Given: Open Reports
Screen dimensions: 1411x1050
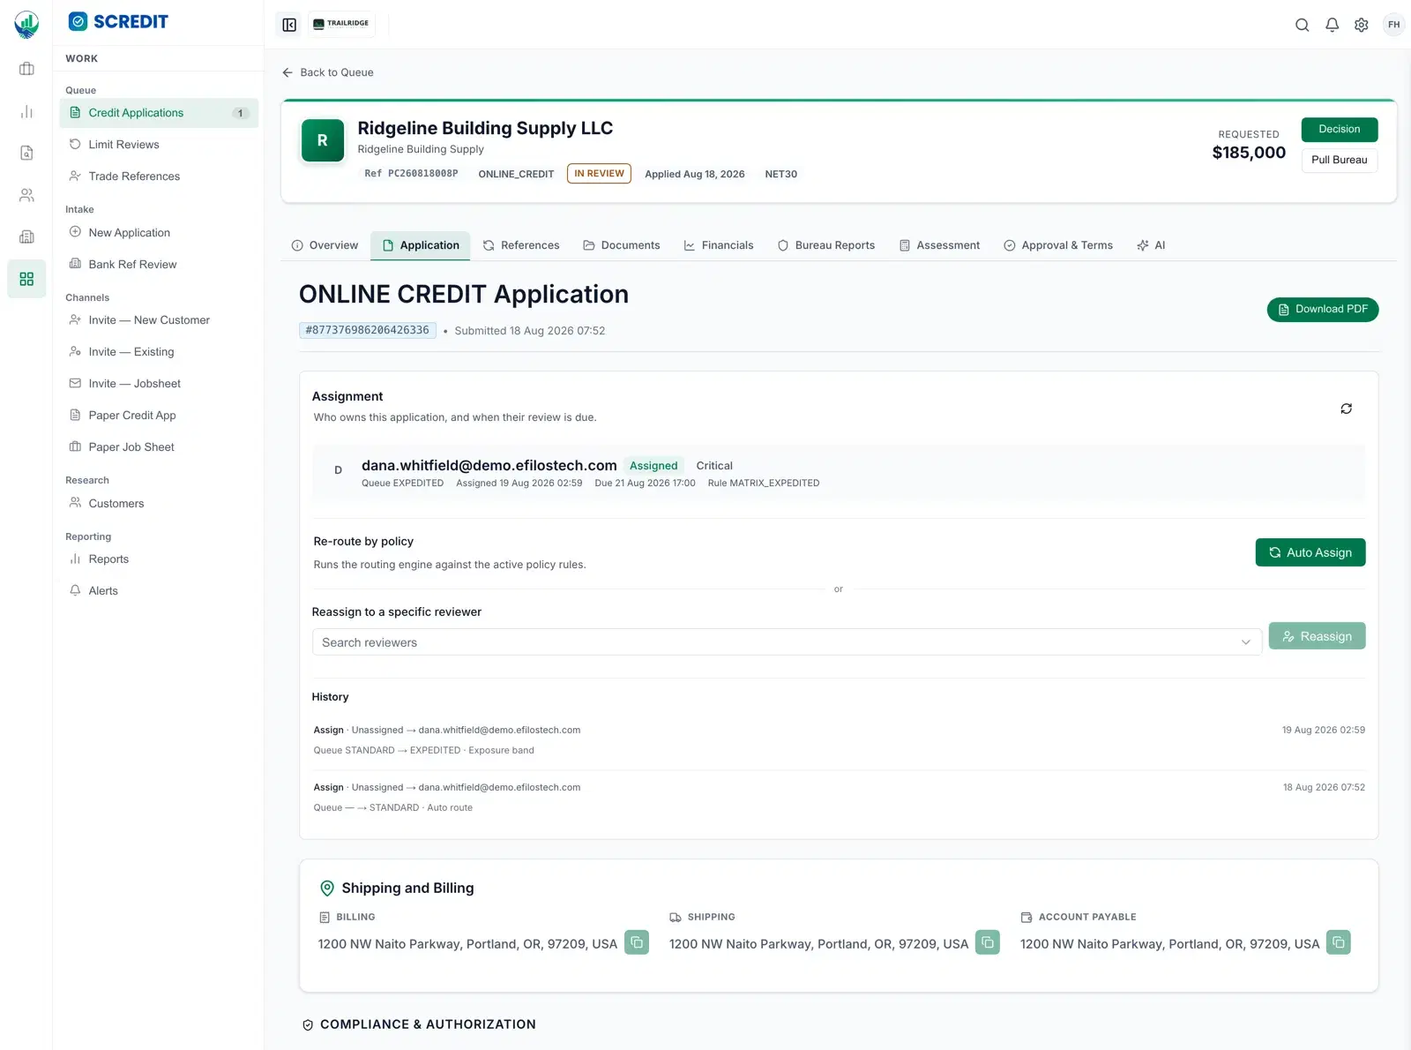Looking at the screenshot, I should point(159,559).
